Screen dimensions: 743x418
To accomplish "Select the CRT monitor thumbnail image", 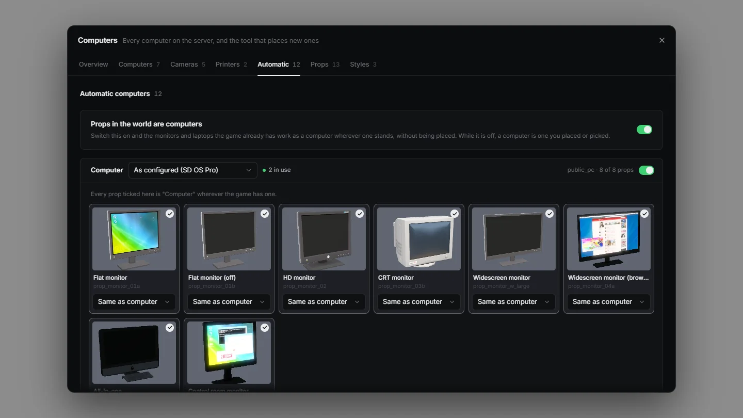I will [419, 239].
